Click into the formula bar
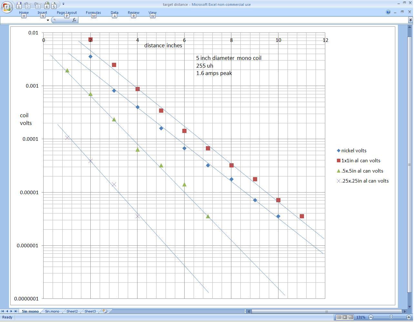 pos(243,20)
